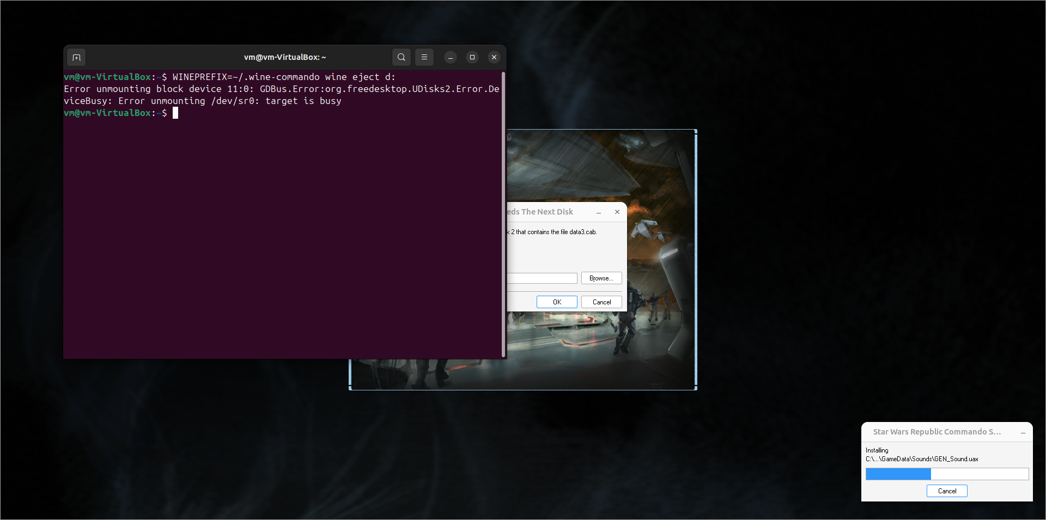Click the terminal vertical scrollbar

click(x=503, y=215)
